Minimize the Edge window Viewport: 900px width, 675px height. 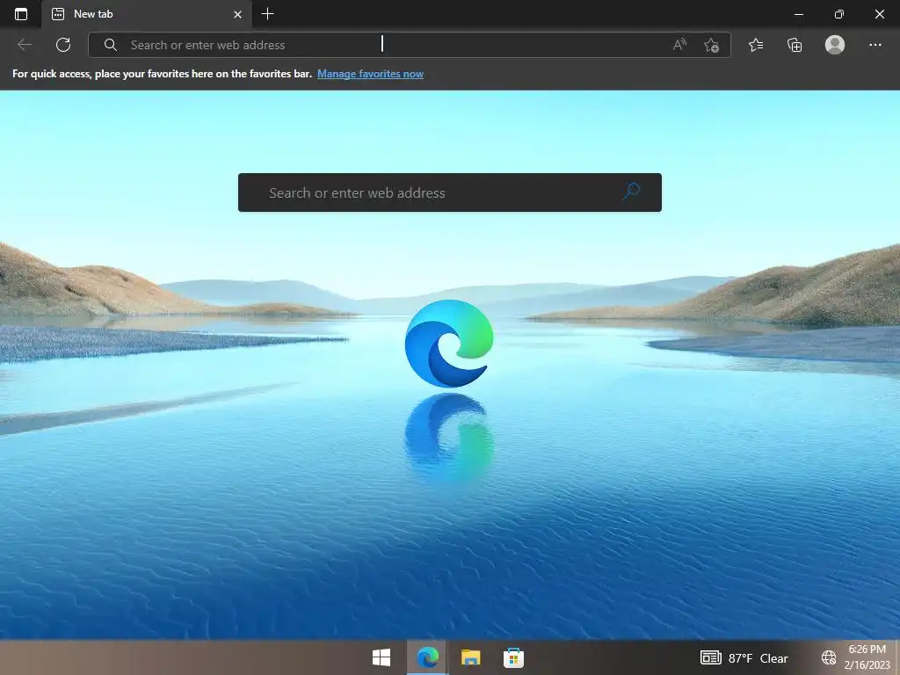coord(798,14)
